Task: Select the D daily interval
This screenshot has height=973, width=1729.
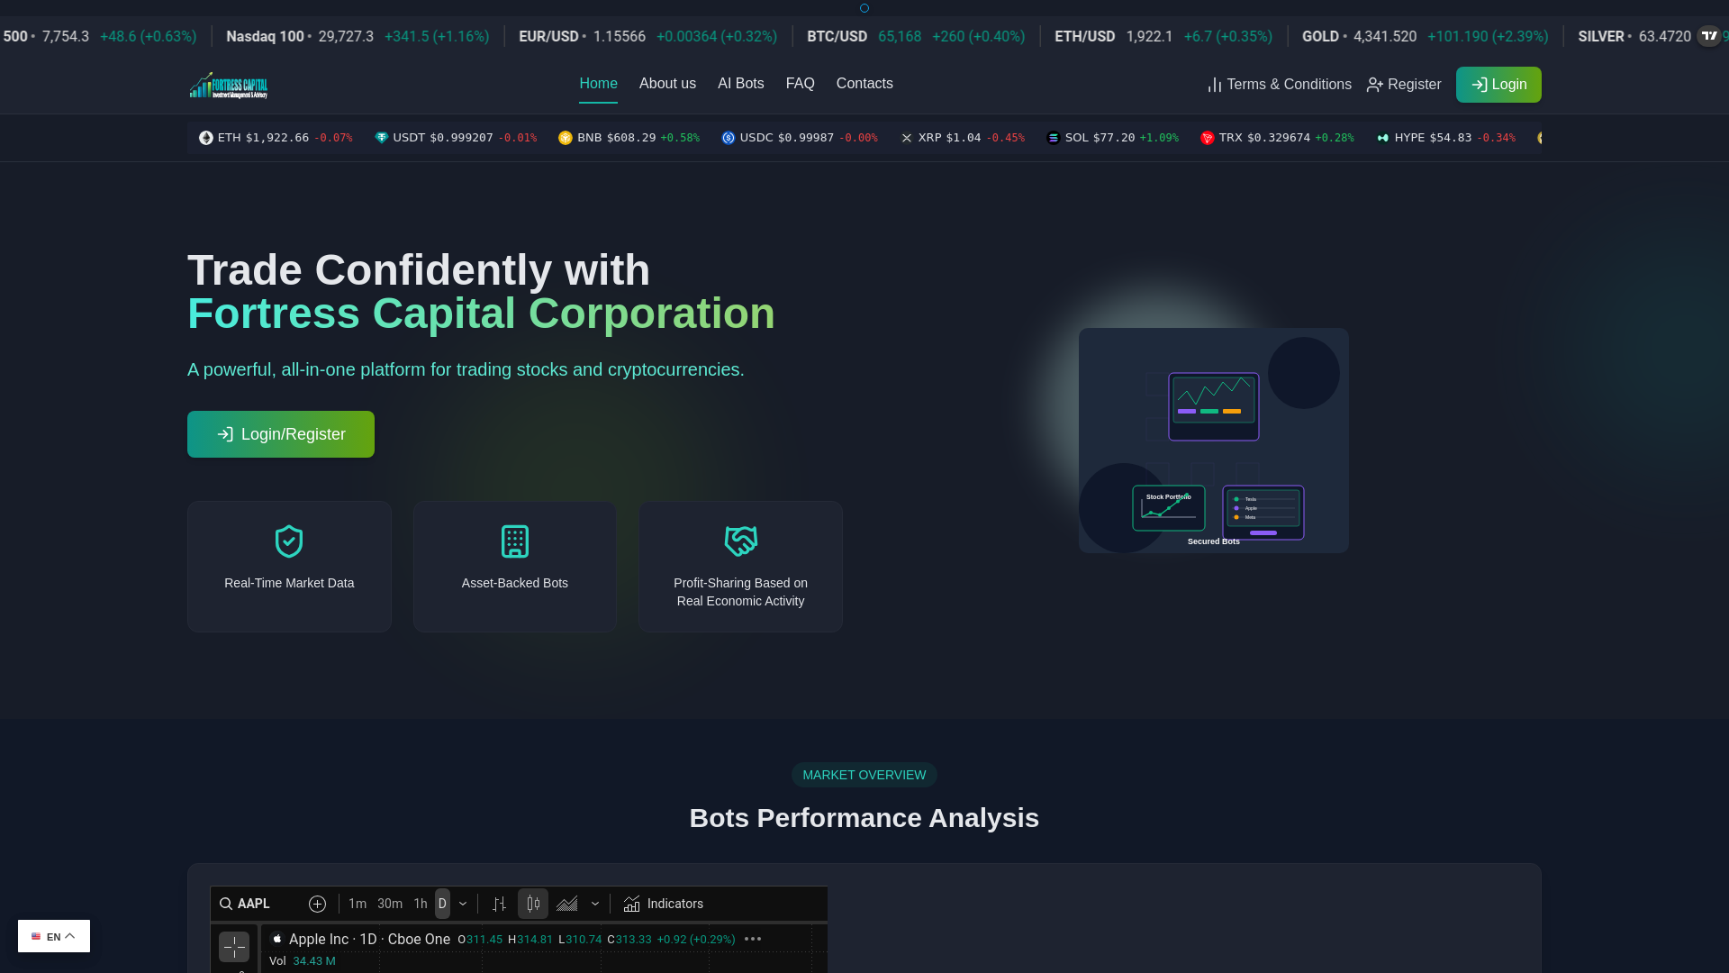Action: pos(442,904)
